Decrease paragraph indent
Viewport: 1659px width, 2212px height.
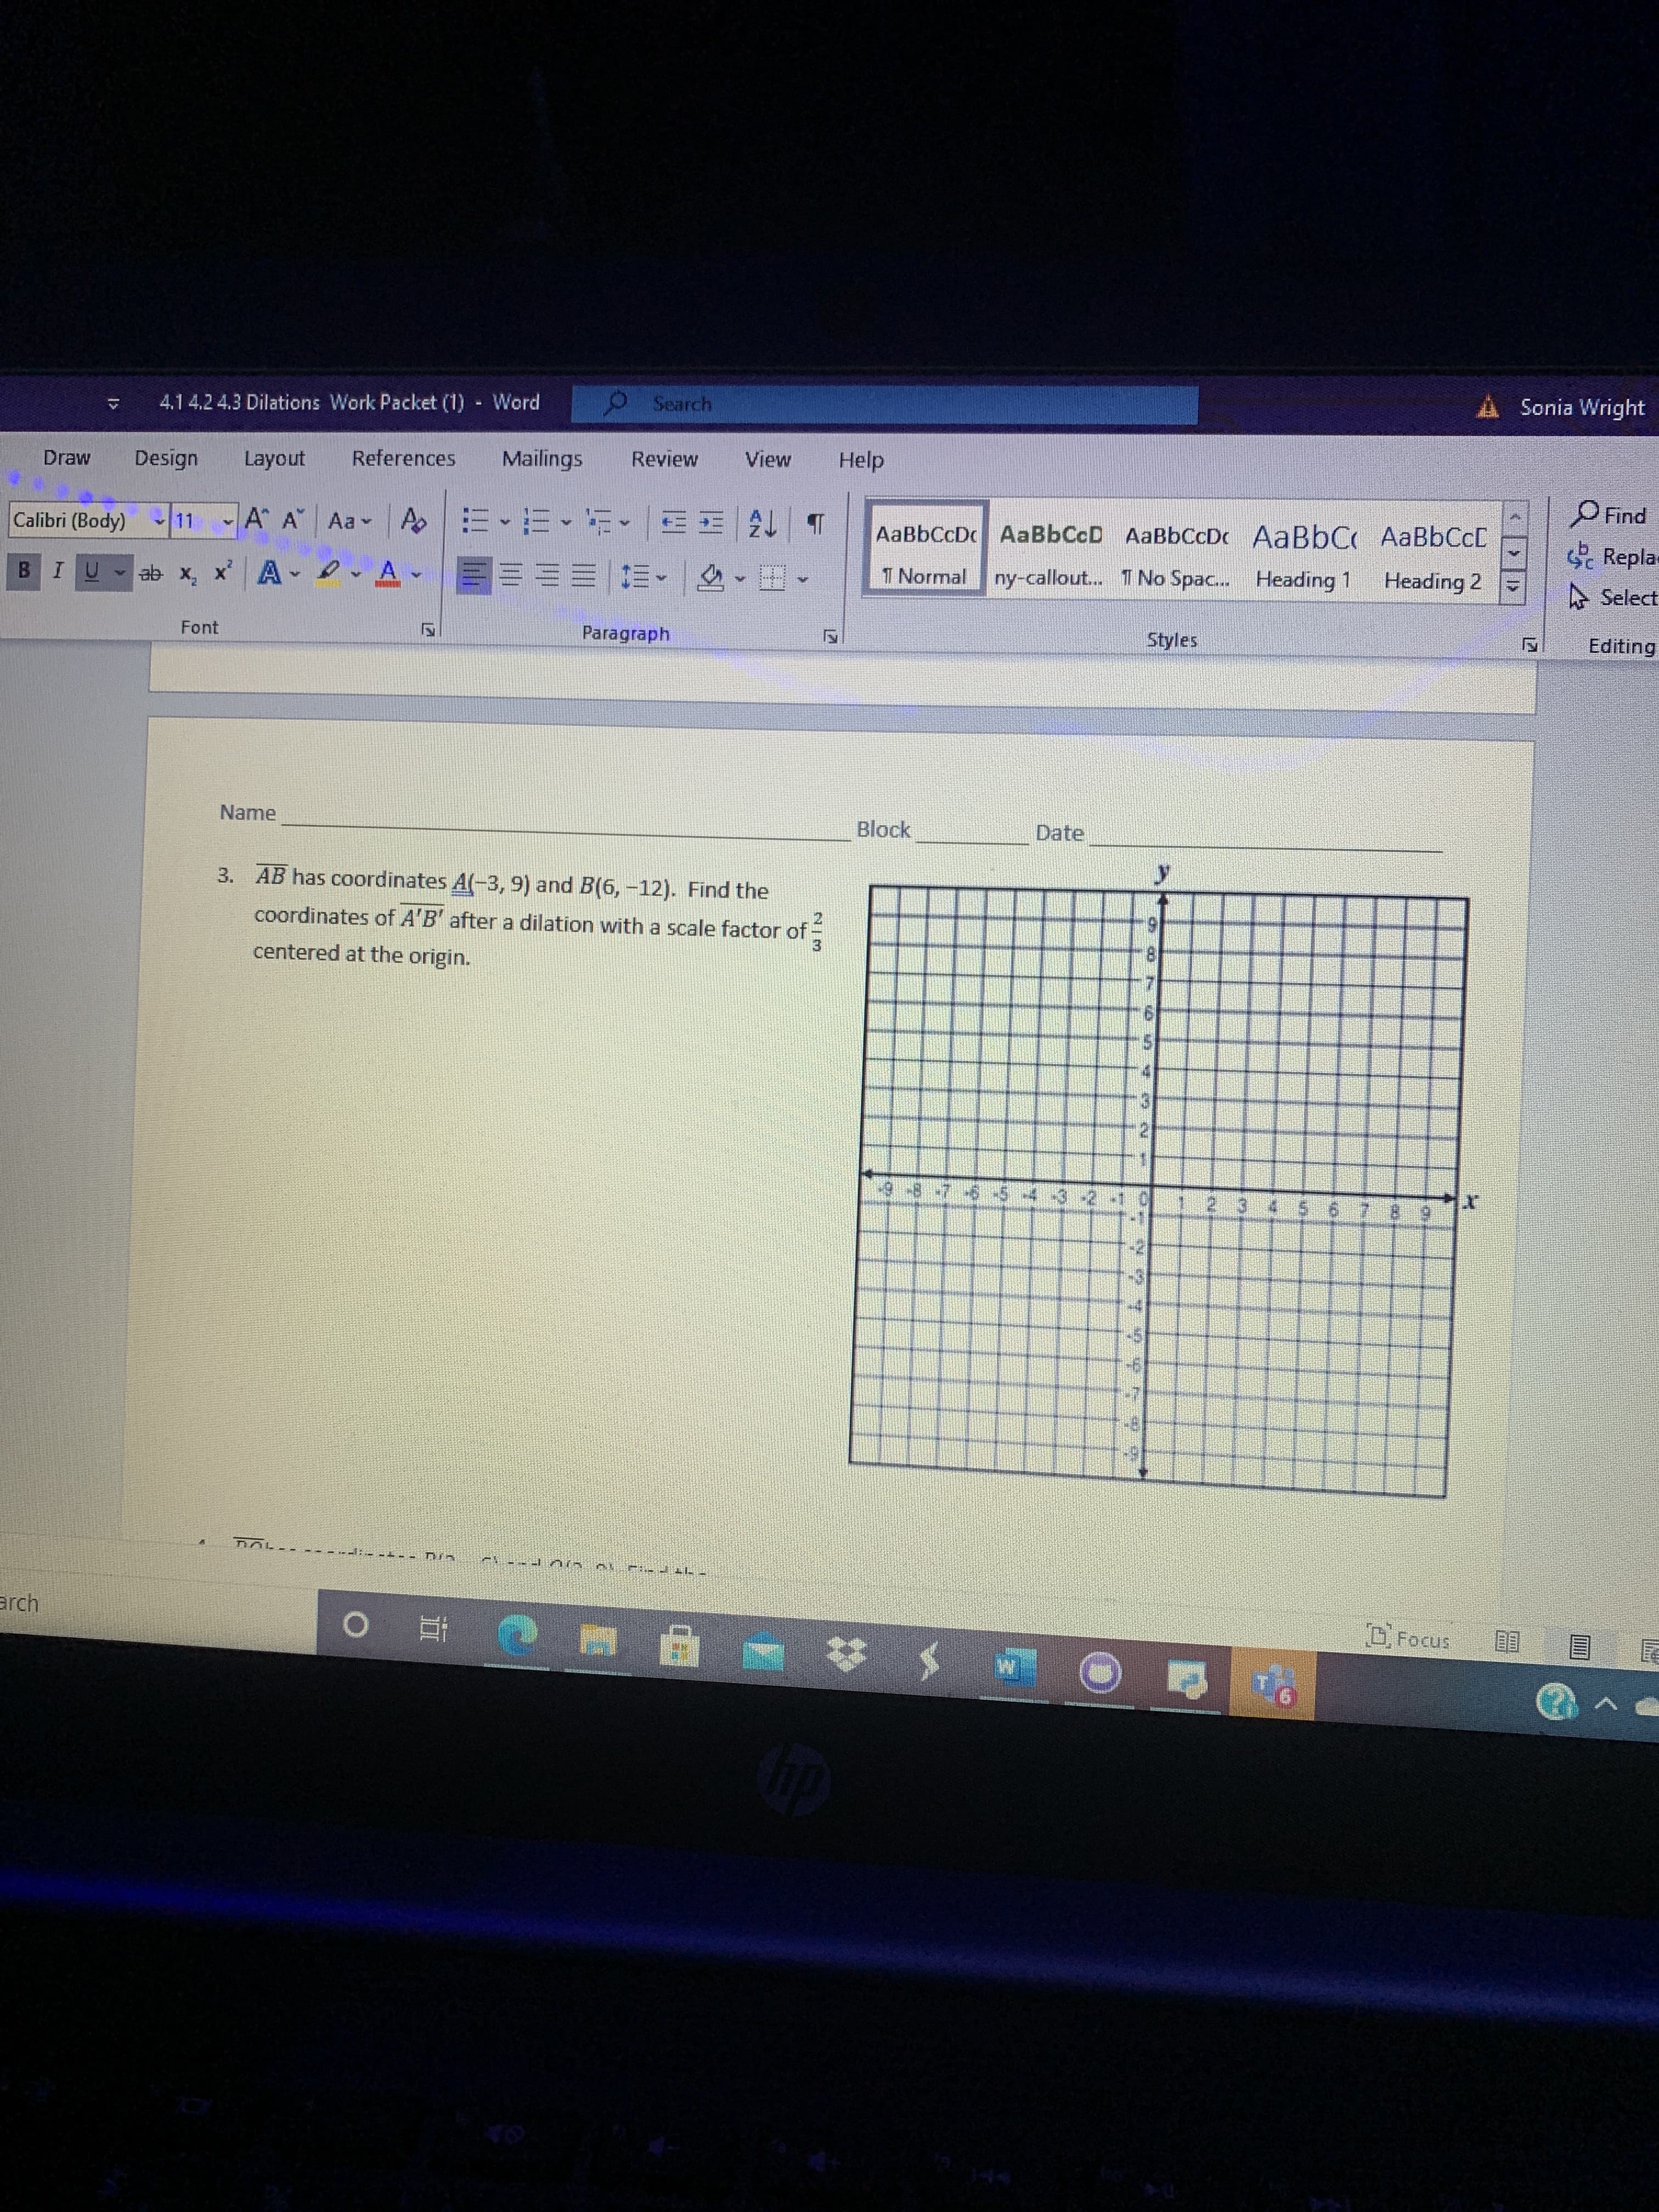673,523
